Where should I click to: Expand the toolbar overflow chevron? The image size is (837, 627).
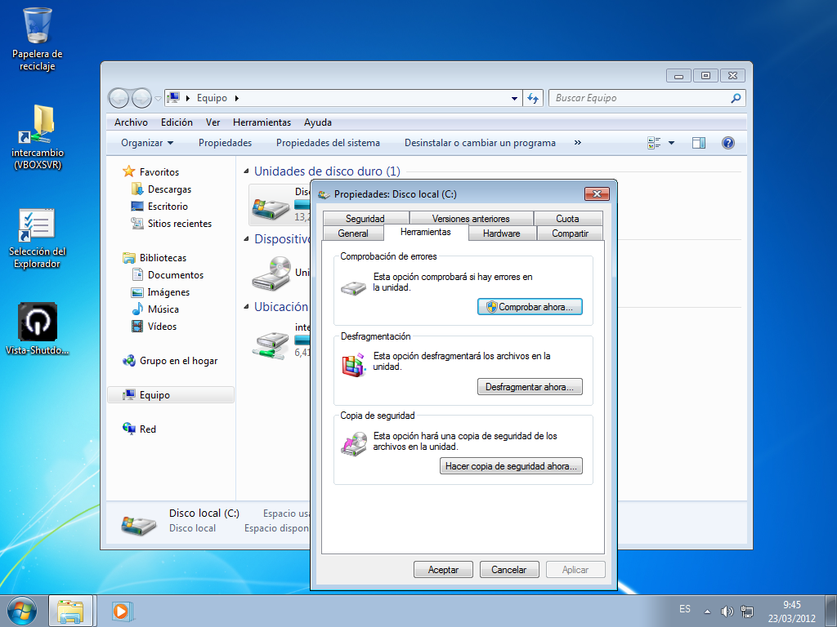(x=577, y=143)
